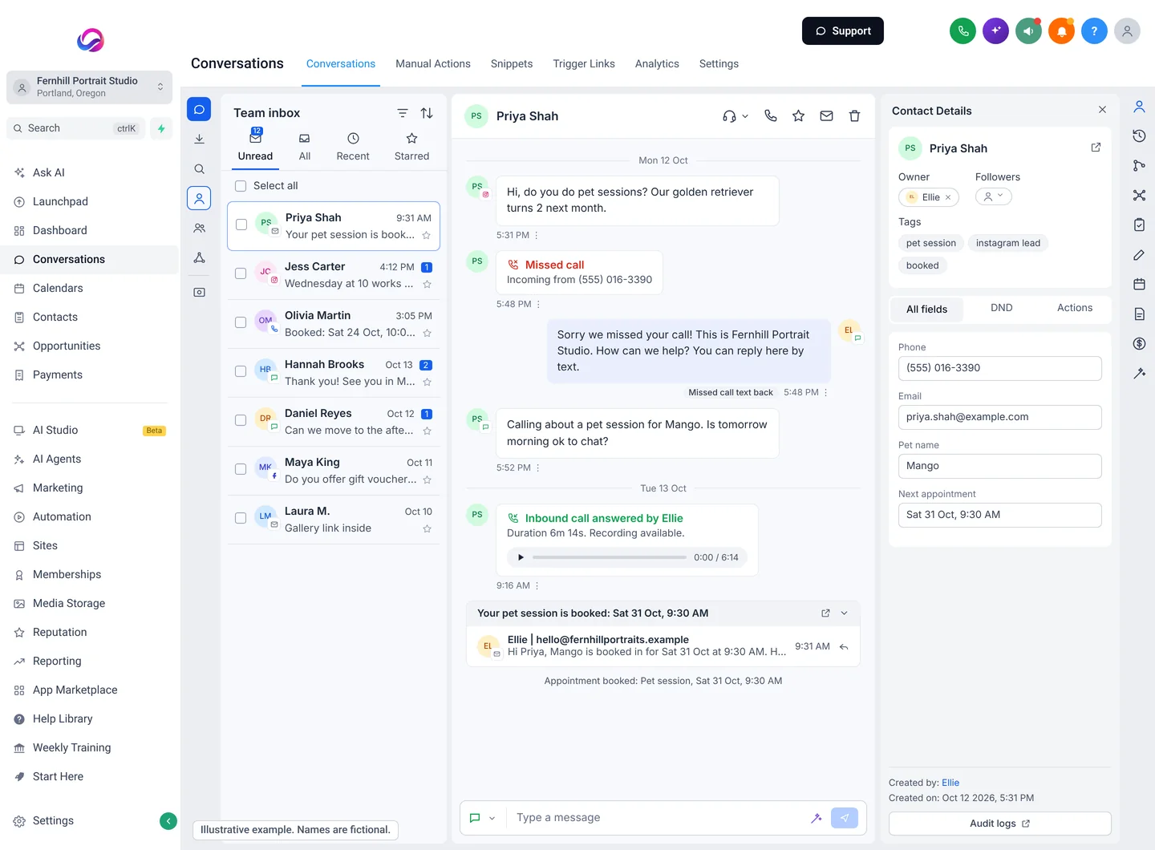Viewport: 1155px width, 850px height.
Task: Switch to Manual Actions tab
Action: point(433,64)
